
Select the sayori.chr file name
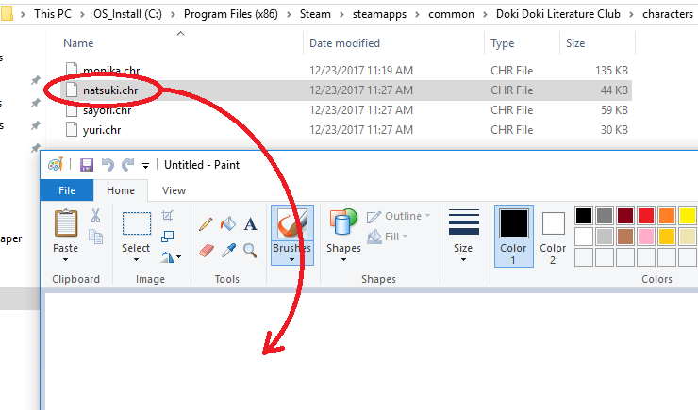coord(107,110)
